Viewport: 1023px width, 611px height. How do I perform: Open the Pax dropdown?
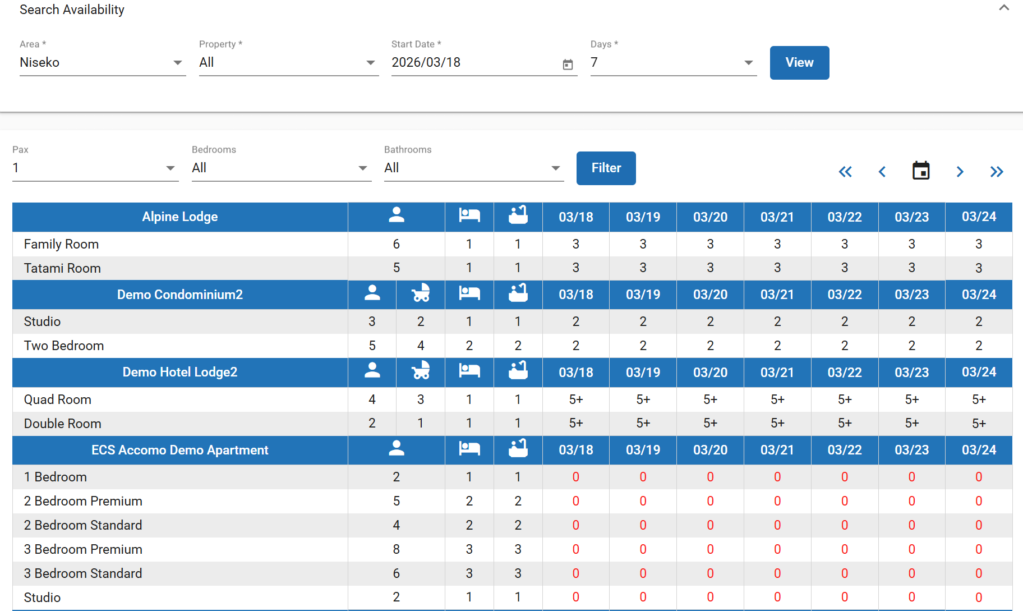click(x=95, y=168)
